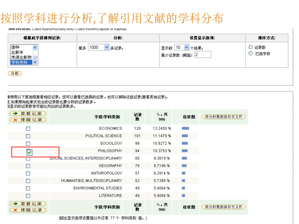Click the bottom 排除记录 button
Viewport: 299px width, 224px height.
point(28,209)
